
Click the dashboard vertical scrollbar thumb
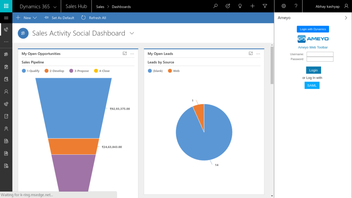[x=272, y=65]
